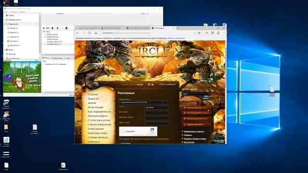
Task: Open Голосование site menu link
Action: click(x=96, y=129)
